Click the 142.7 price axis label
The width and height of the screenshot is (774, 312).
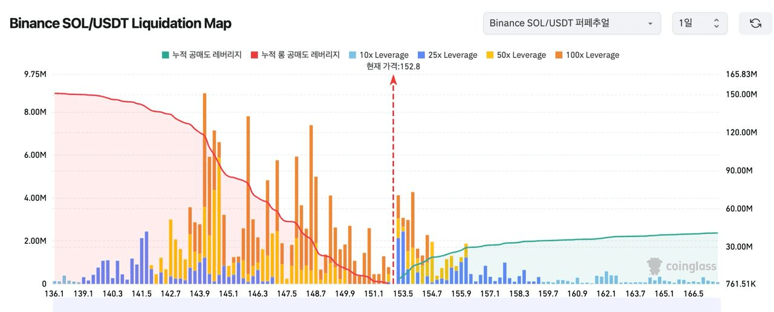[x=171, y=294]
